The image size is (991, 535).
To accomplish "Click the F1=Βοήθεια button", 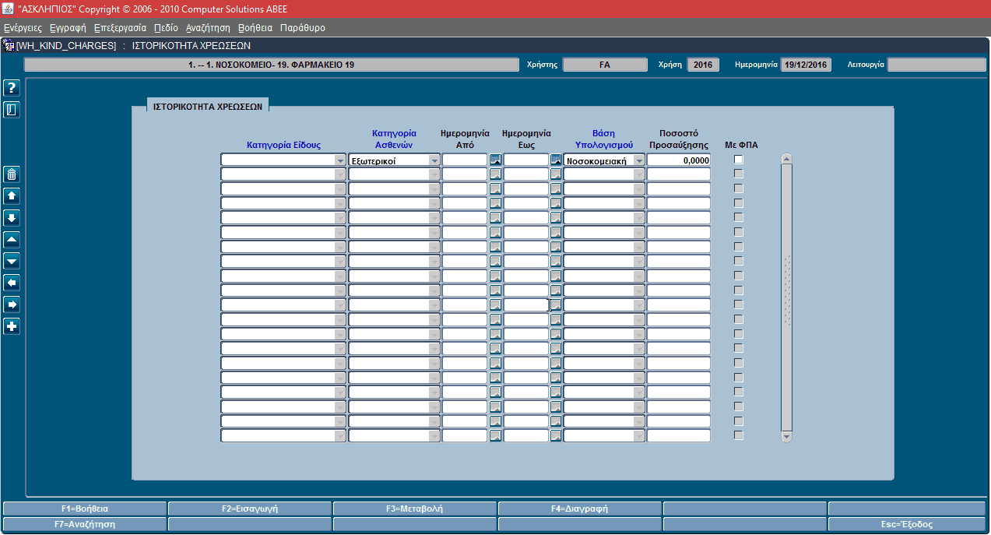I will (85, 509).
